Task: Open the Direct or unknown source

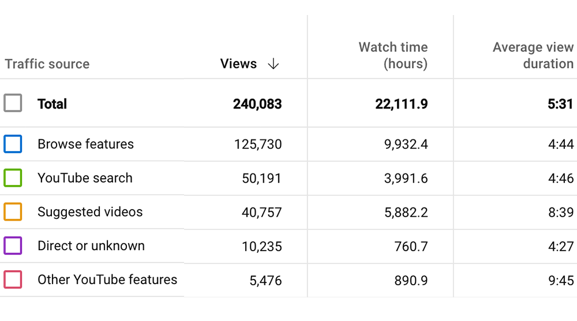Action: (x=91, y=246)
